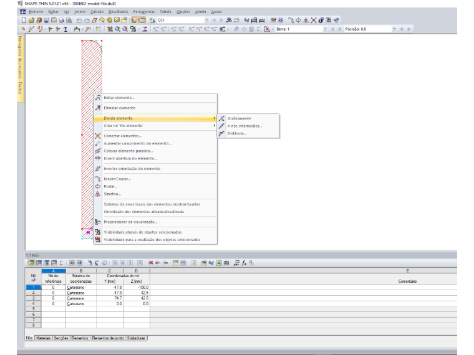Select Aumentar comprimento do elemento...
The height and width of the screenshot is (355, 474).
click(155, 143)
